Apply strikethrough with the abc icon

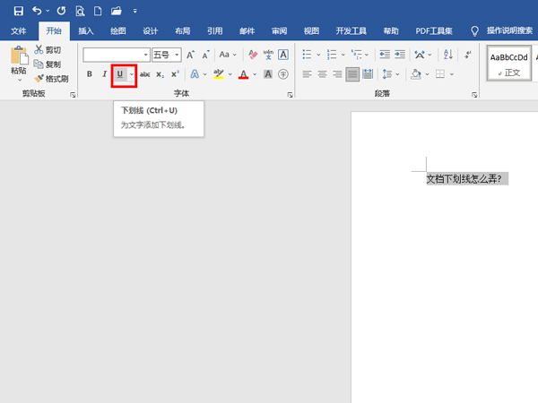144,74
